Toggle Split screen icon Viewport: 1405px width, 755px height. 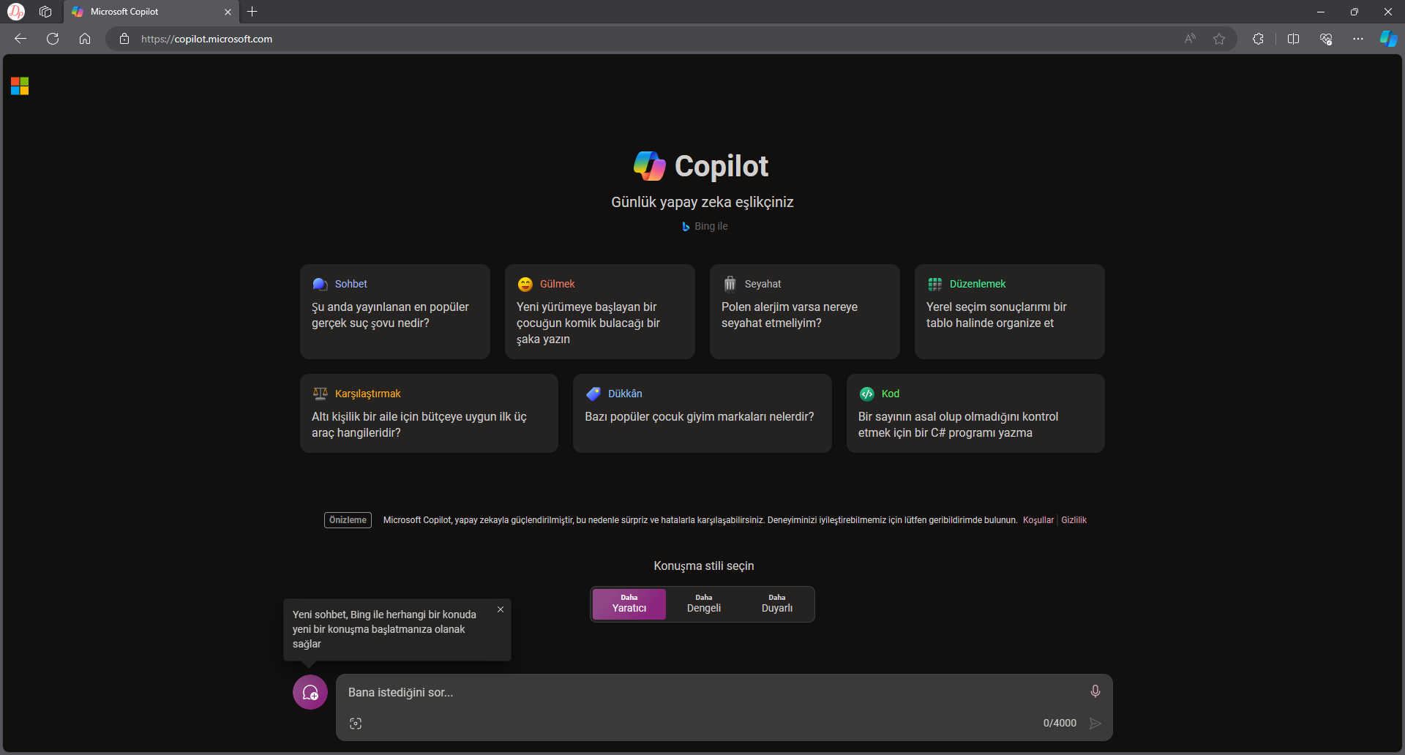(1293, 39)
